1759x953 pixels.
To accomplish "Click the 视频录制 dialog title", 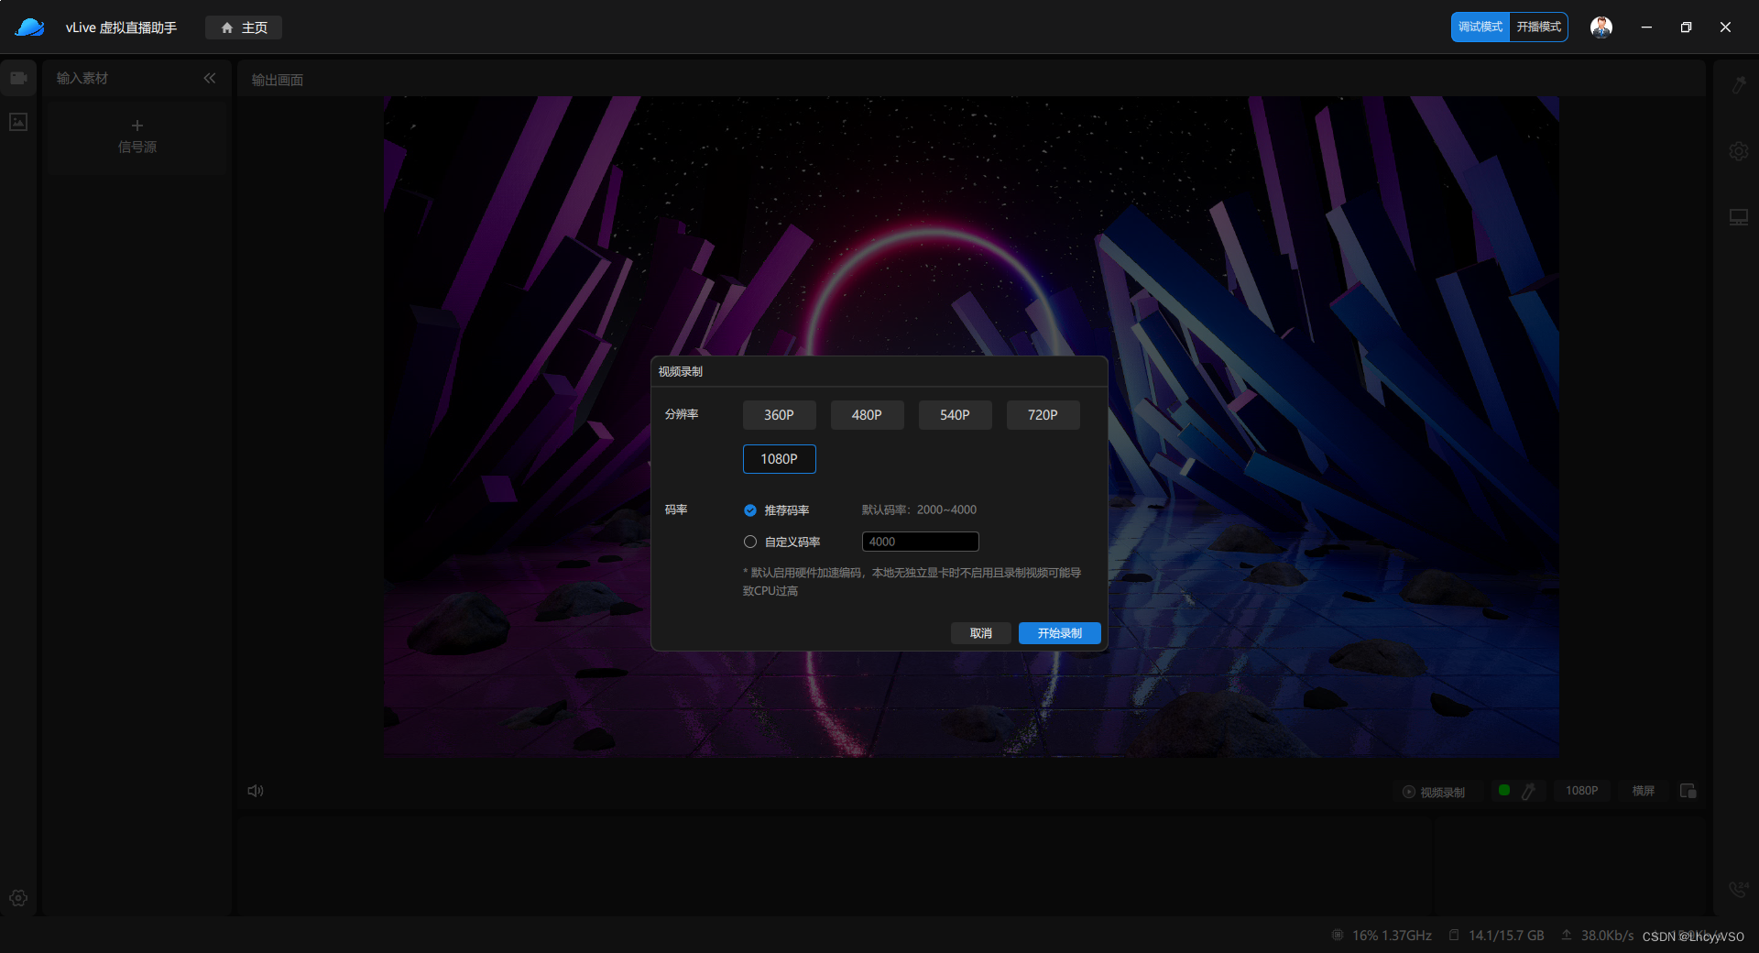I will point(681,372).
